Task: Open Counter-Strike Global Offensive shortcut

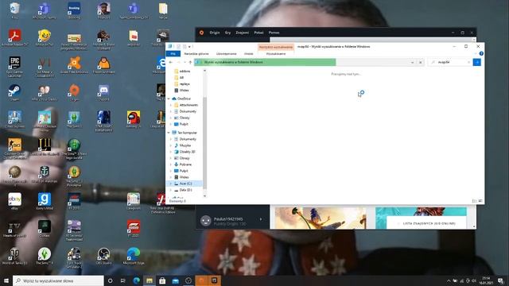Action: [14, 149]
